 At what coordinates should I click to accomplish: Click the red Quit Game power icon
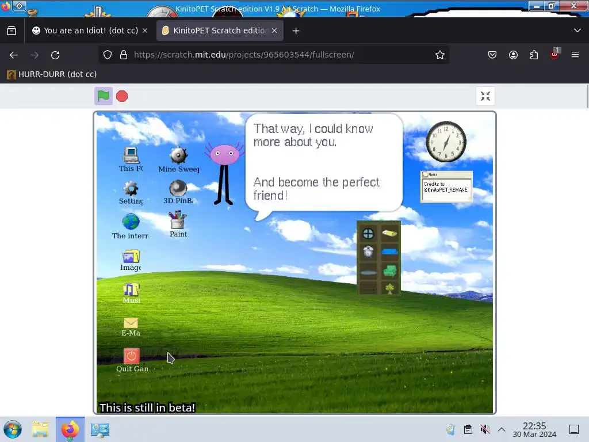(132, 360)
